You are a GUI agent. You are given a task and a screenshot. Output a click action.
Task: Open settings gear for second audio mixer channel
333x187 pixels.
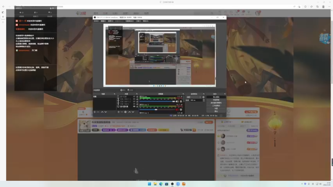tap(181, 110)
